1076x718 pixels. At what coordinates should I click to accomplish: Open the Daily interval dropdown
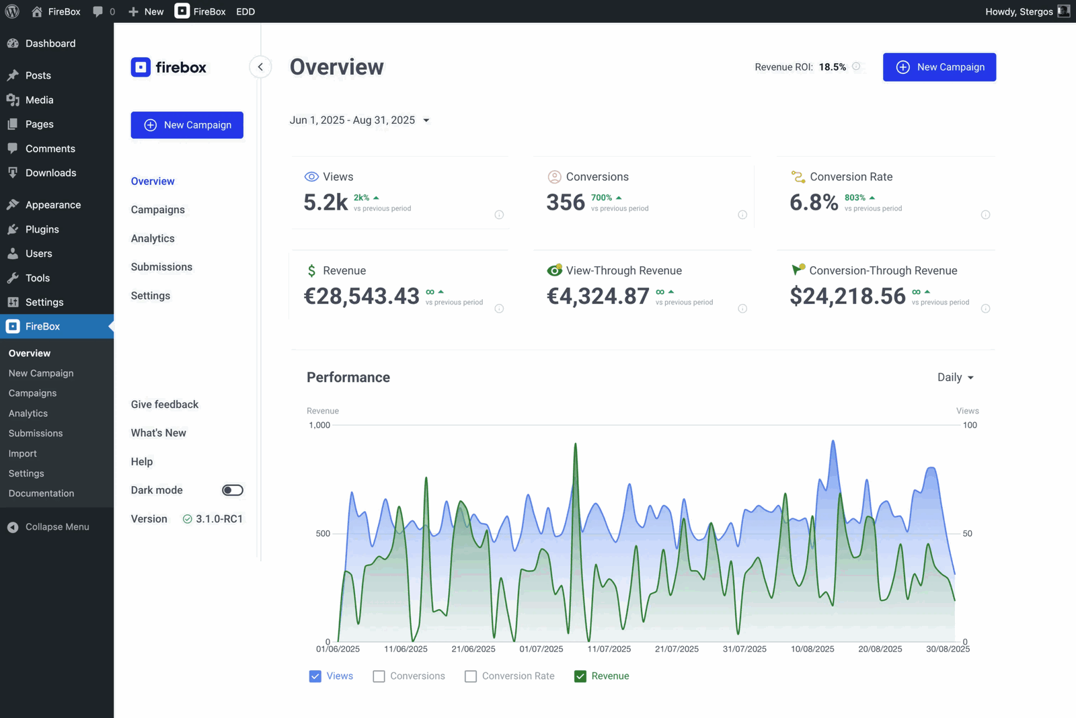(955, 377)
